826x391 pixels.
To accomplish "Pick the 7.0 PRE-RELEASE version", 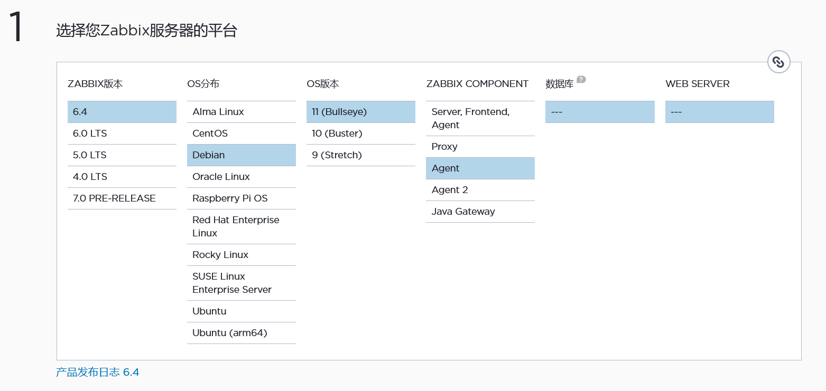I will click(122, 198).
